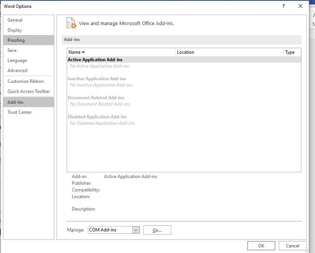Select Customize Ribbon in sidebar
315x253 pixels.
point(26,81)
